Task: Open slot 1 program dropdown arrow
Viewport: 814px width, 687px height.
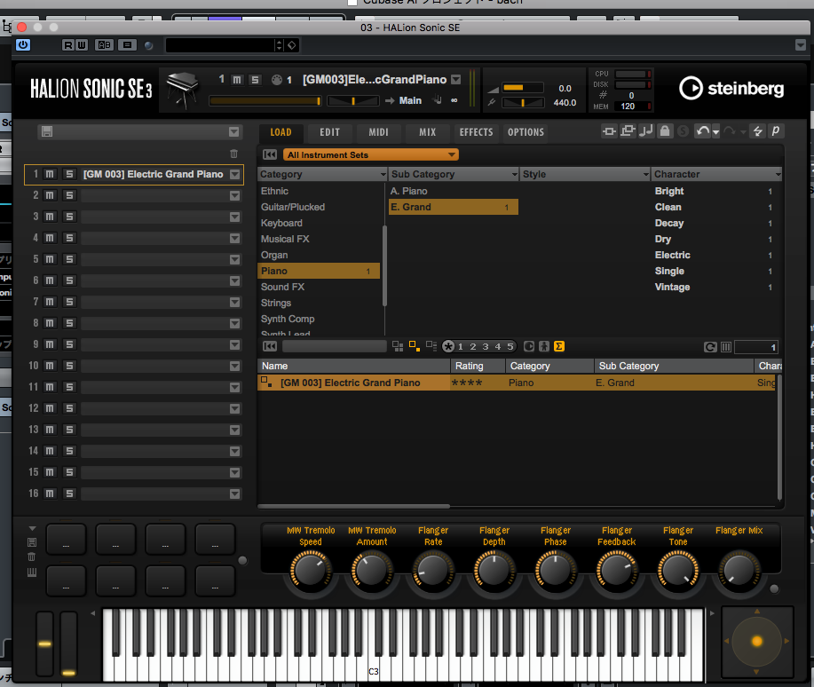Action: point(235,175)
